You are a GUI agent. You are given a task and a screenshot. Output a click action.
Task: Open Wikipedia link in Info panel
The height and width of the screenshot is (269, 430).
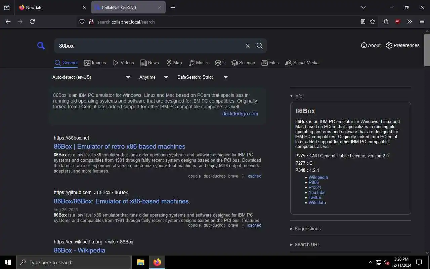tap(318, 177)
